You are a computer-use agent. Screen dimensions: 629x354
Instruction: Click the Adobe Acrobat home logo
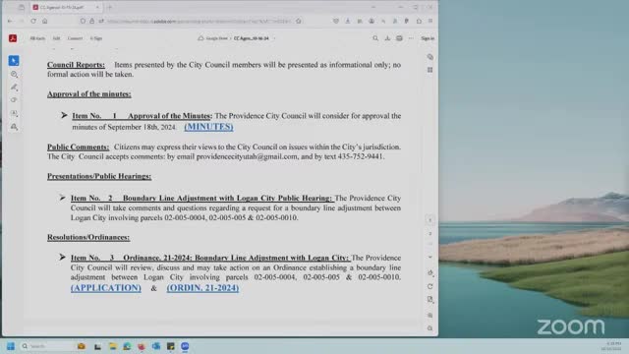[13, 38]
